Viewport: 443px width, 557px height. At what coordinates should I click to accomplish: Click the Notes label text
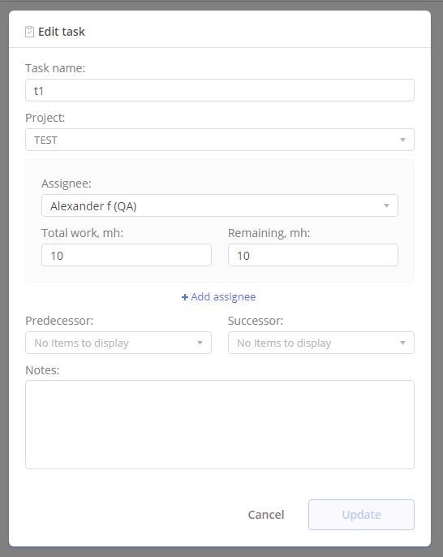pyautogui.click(x=42, y=370)
